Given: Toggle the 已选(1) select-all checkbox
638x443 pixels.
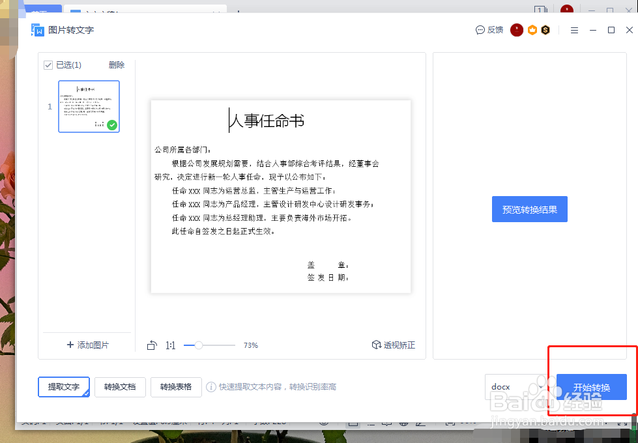Looking at the screenshot, I should (48, 65).
